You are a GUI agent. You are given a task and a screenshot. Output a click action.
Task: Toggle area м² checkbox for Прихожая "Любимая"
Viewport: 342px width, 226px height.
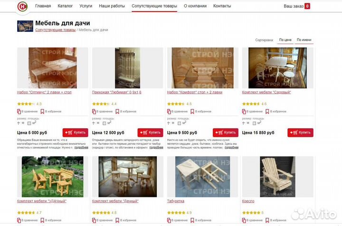click(104, 123)
